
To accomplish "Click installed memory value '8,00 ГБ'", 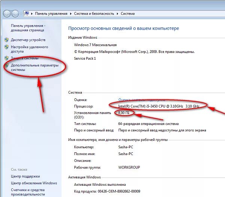I will click(x=124, y=113).
